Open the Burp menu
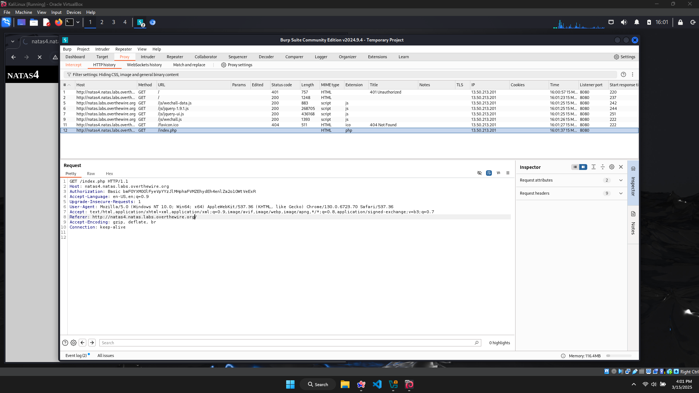This screenshot has height=393, width=699. click(67, 49)
